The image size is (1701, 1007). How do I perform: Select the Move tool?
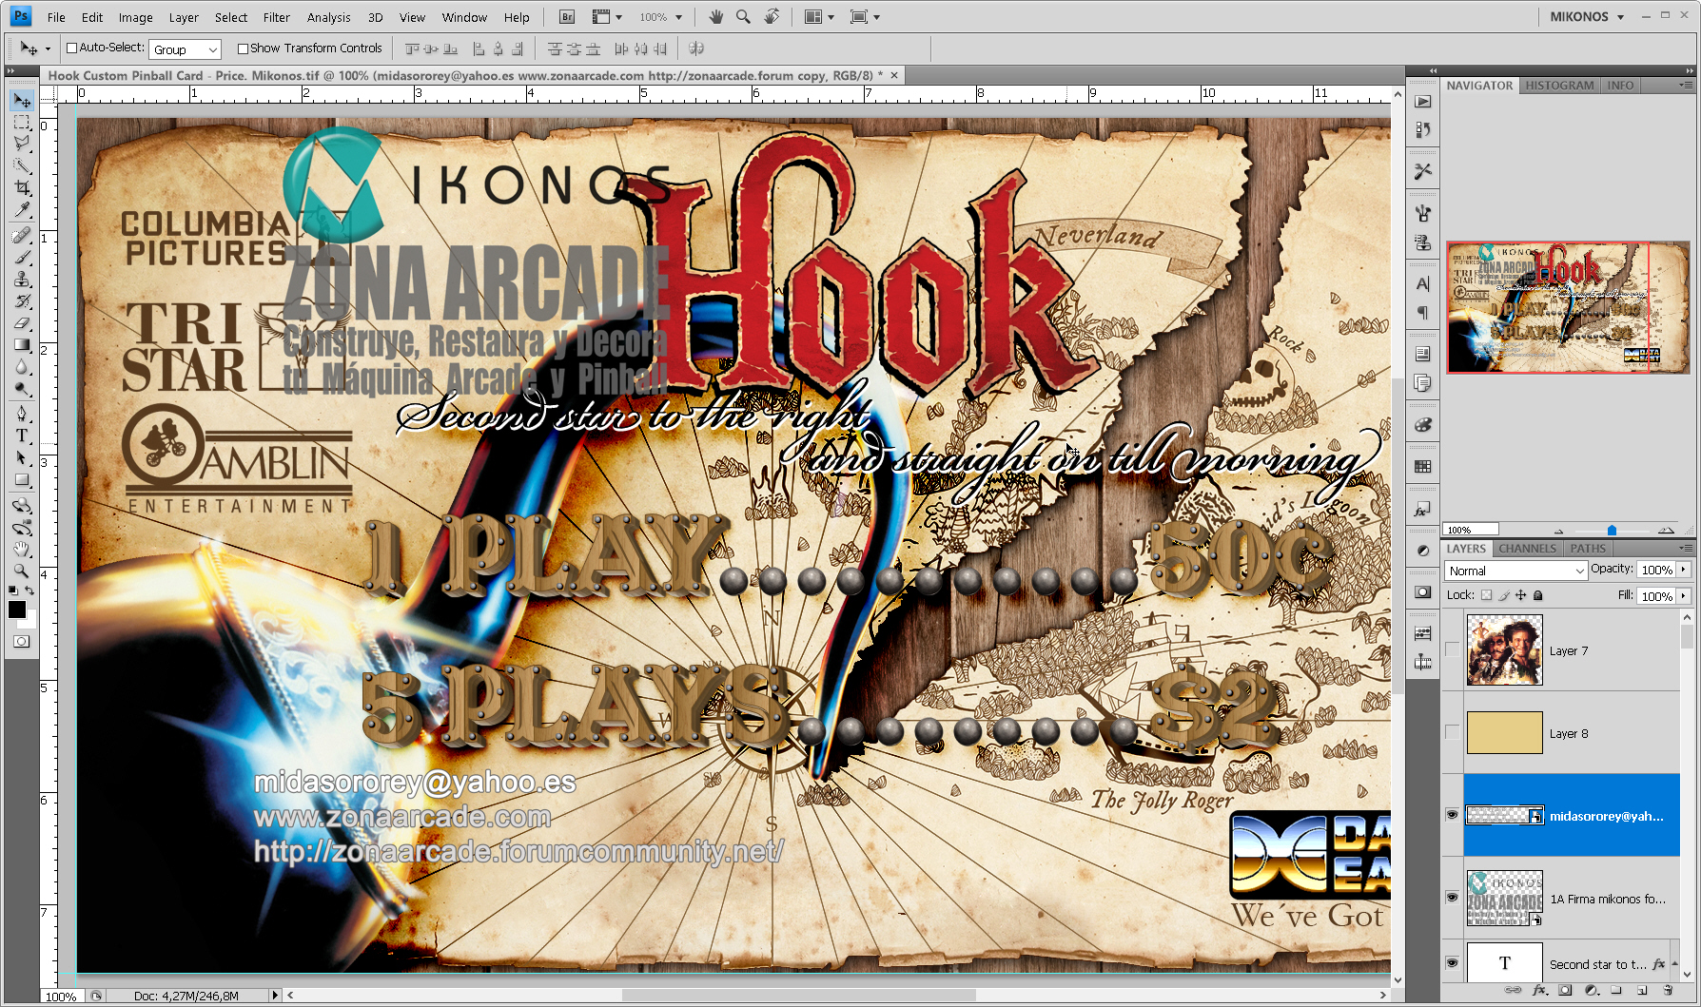[21, 101]
